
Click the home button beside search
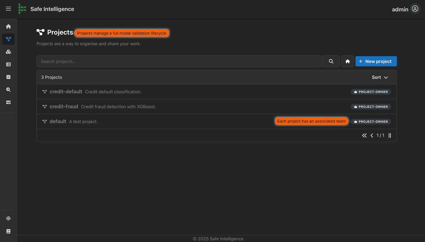347,61
